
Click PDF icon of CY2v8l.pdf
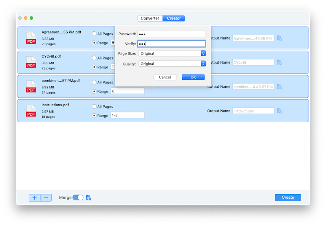(31, 62)
